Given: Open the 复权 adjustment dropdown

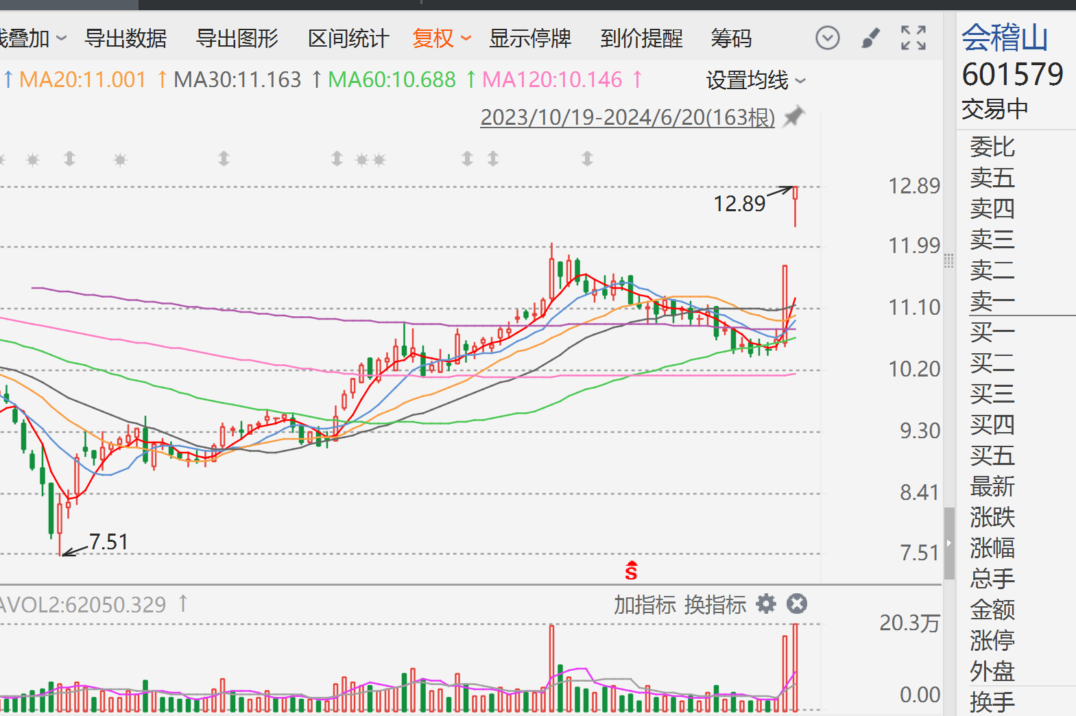Looking at the screenshot, I should (x=442, y=38).
